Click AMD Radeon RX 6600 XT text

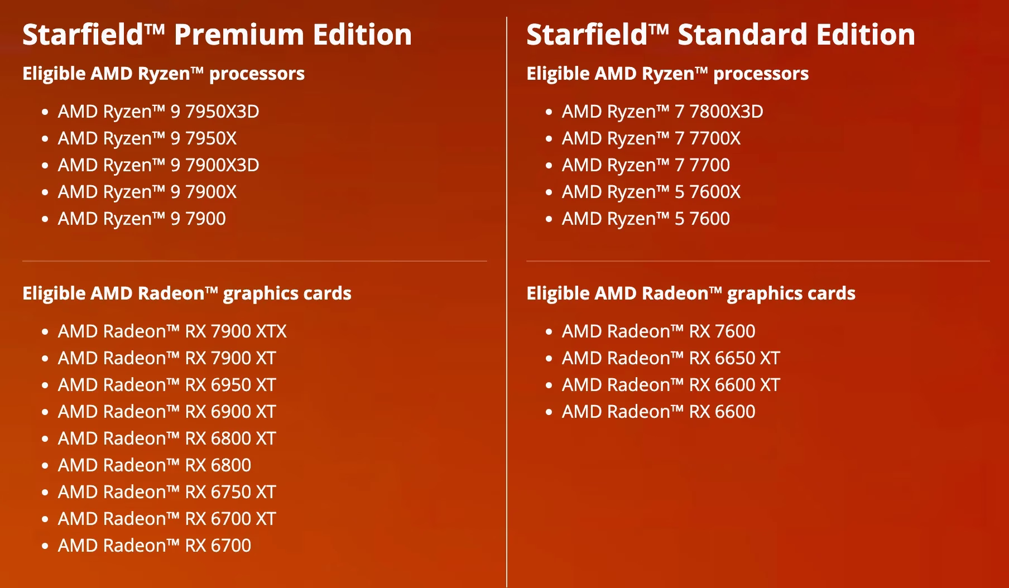coord(671,385)
